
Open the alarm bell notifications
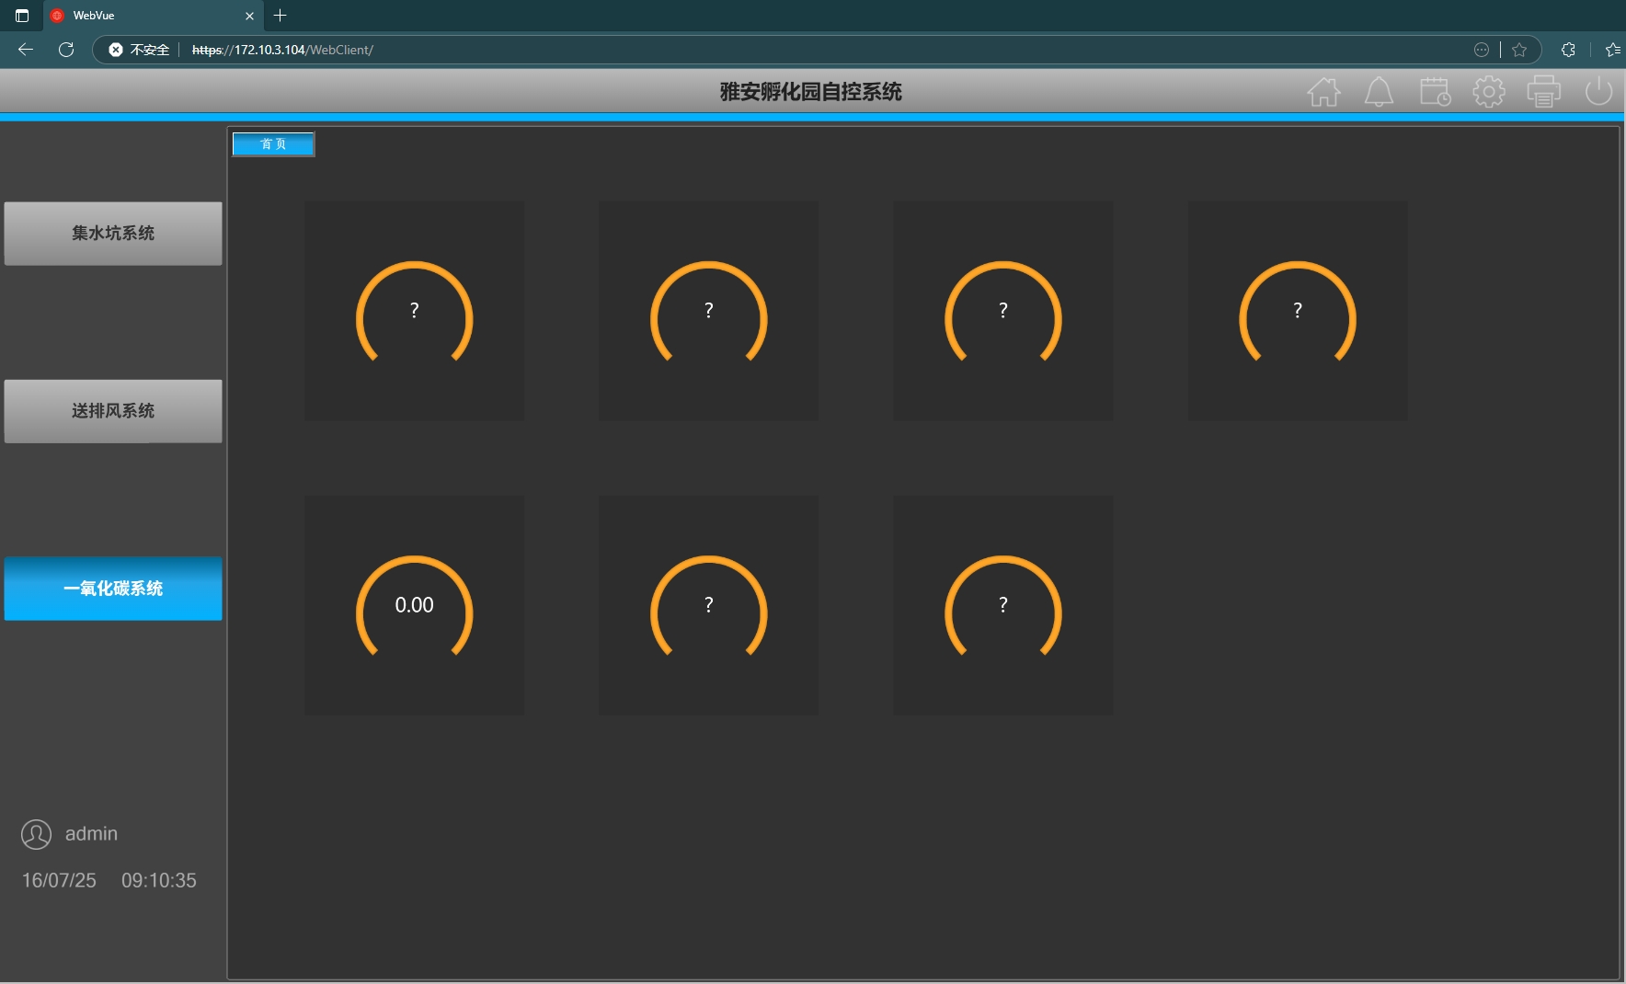click(1379, 92)
